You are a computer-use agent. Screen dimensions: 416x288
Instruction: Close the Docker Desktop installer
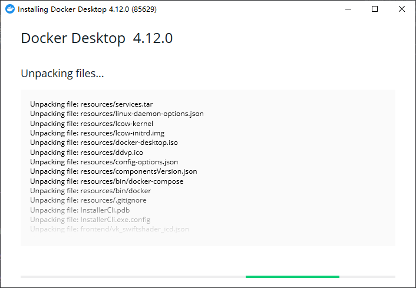point(402,9)
